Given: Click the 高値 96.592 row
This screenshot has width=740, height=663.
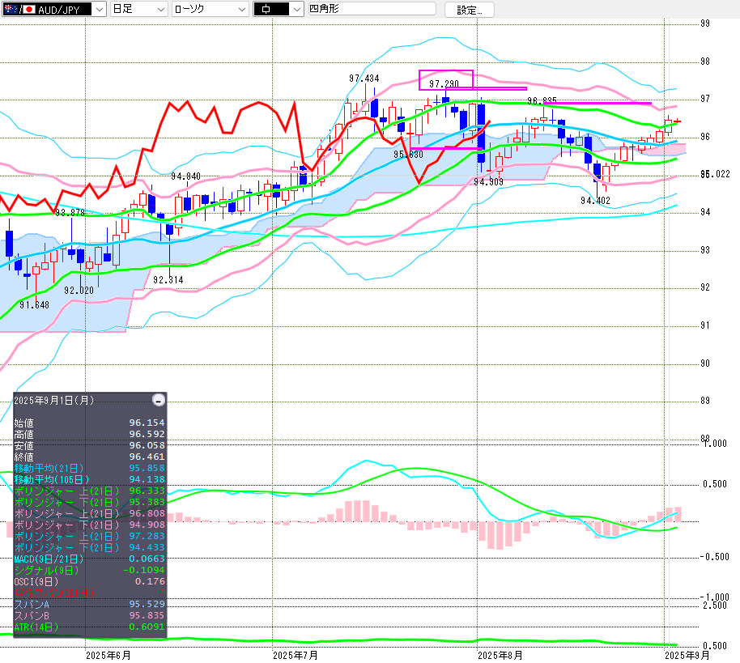Looking at the screenshot, I should click(x=90, y=434).
